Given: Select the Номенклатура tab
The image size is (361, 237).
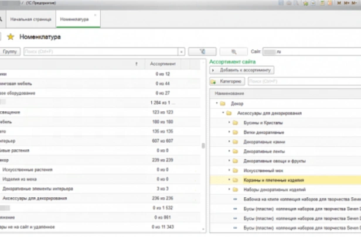Looking at the screenshot, I should point(74,19).
